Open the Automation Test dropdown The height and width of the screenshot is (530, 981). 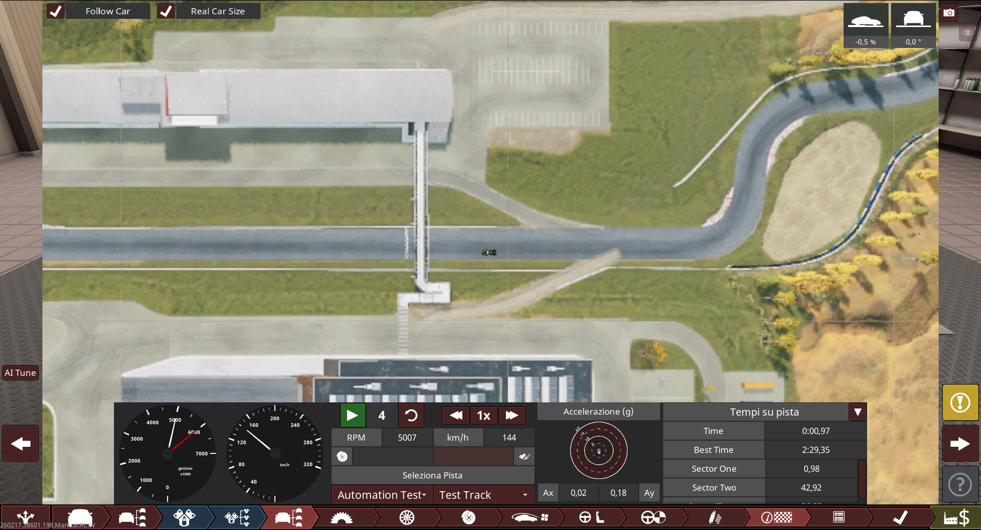click(x=382, y=495)
